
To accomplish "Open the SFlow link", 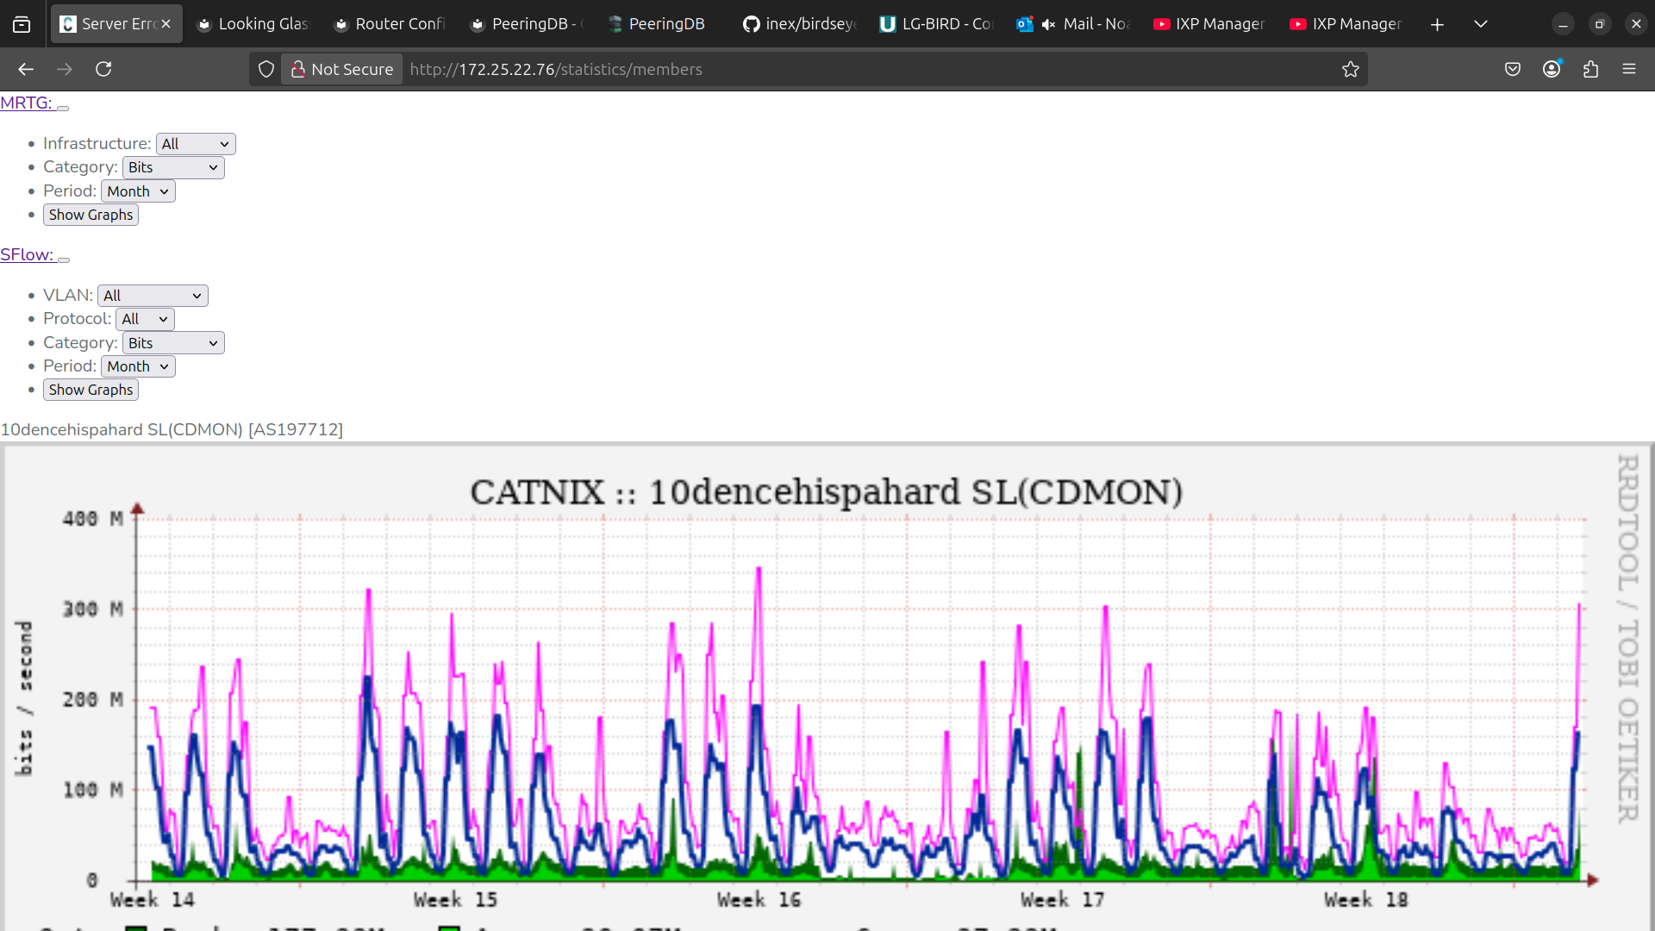I will point(27,254).
